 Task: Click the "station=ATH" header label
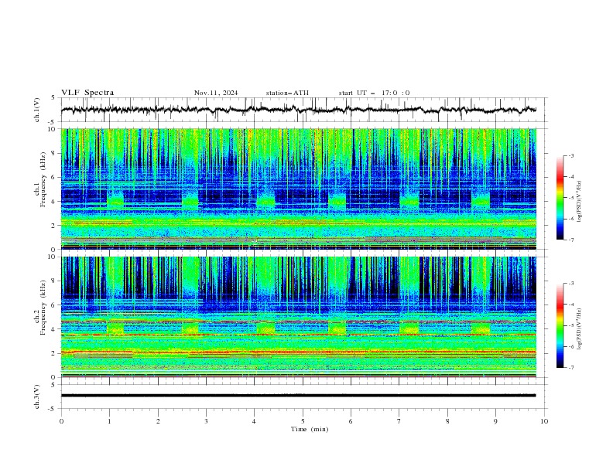click(287, 93)
